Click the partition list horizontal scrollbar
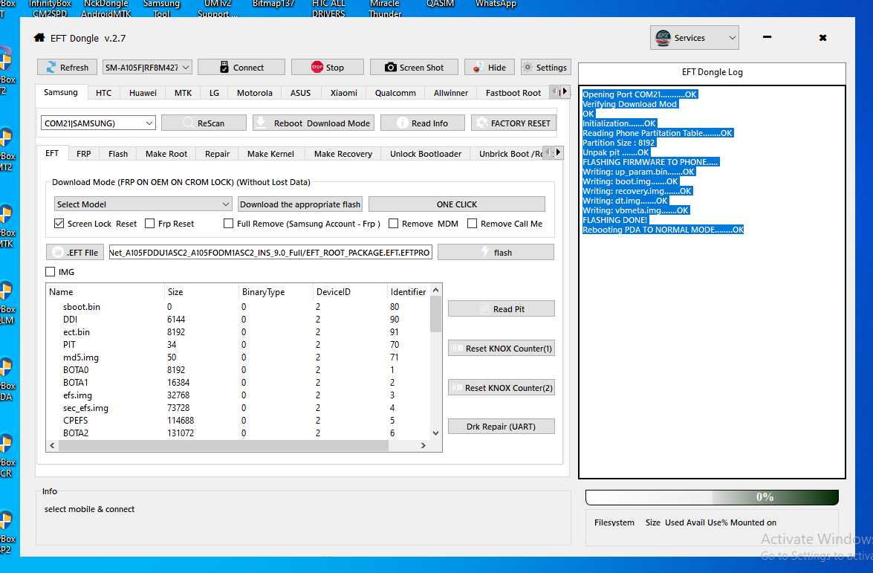The height and width of the screenshot is (573, 873). click(x=238, y=445)
